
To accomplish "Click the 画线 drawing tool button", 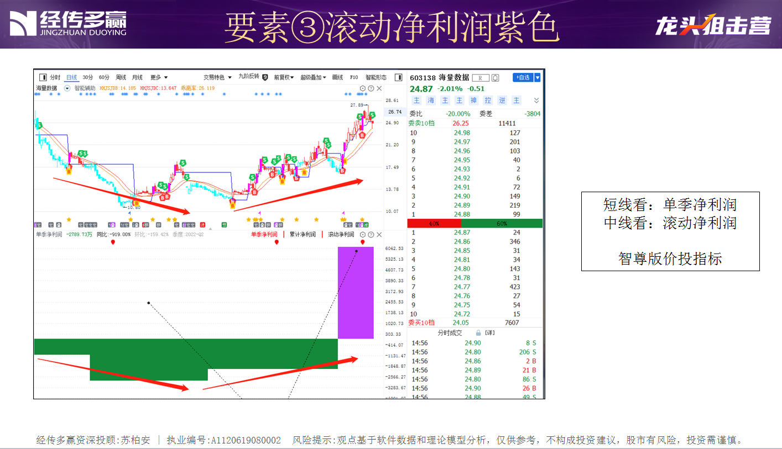I will (x=337, y=77).
